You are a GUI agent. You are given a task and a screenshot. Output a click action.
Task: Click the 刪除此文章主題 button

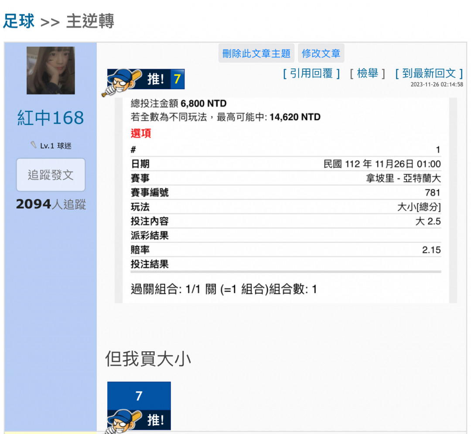[x=256, y=54]
